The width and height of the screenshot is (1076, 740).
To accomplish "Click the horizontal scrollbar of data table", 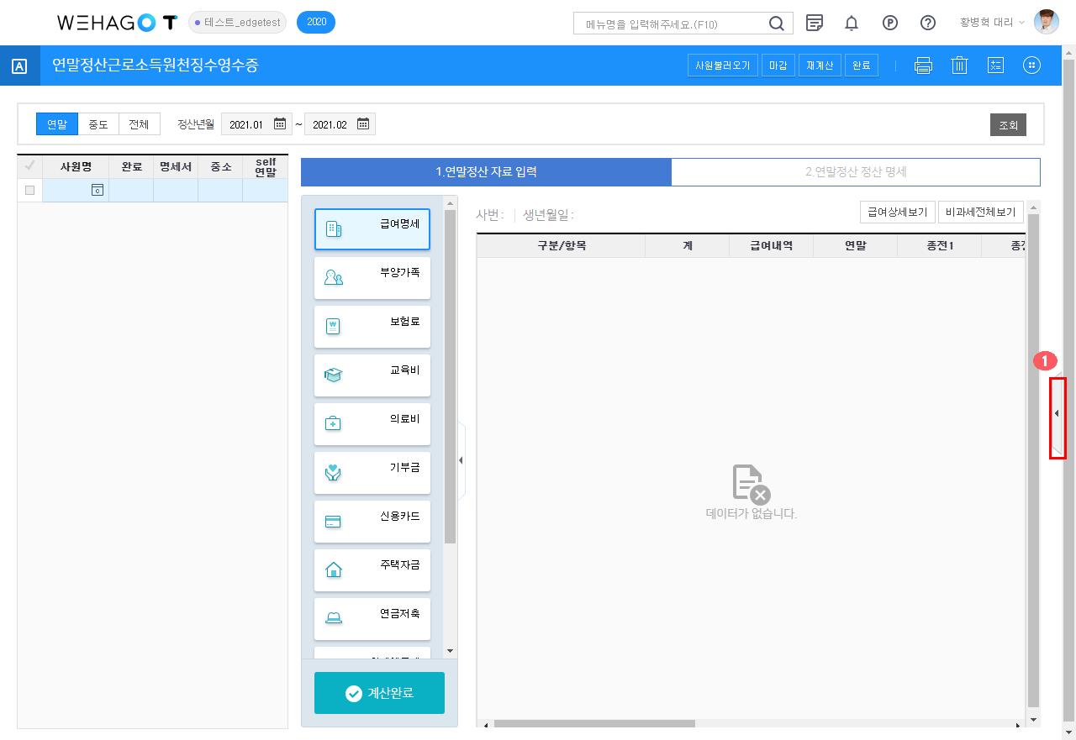I will pyautogui.click(x=594, y=723).
